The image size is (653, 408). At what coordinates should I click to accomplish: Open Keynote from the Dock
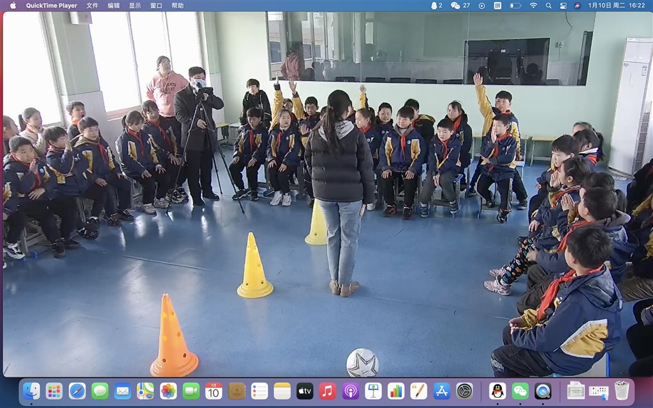pos(373,391)
